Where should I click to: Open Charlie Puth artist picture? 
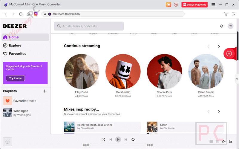pos(165,72)
